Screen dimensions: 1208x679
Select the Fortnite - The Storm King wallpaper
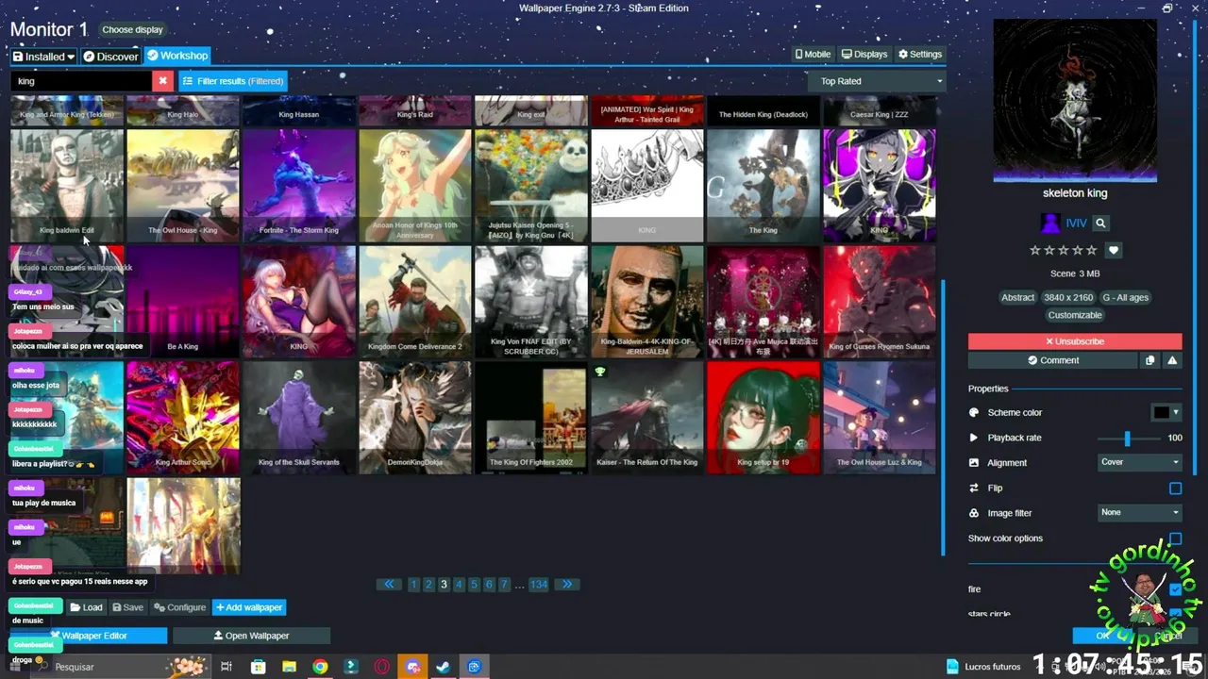coord(299,186)
